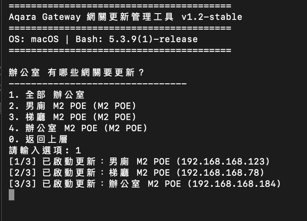Click the entered value 1 after the prompt
This screenshot has height=221, width=307.
pyautogui.click(x=78, y=151)
